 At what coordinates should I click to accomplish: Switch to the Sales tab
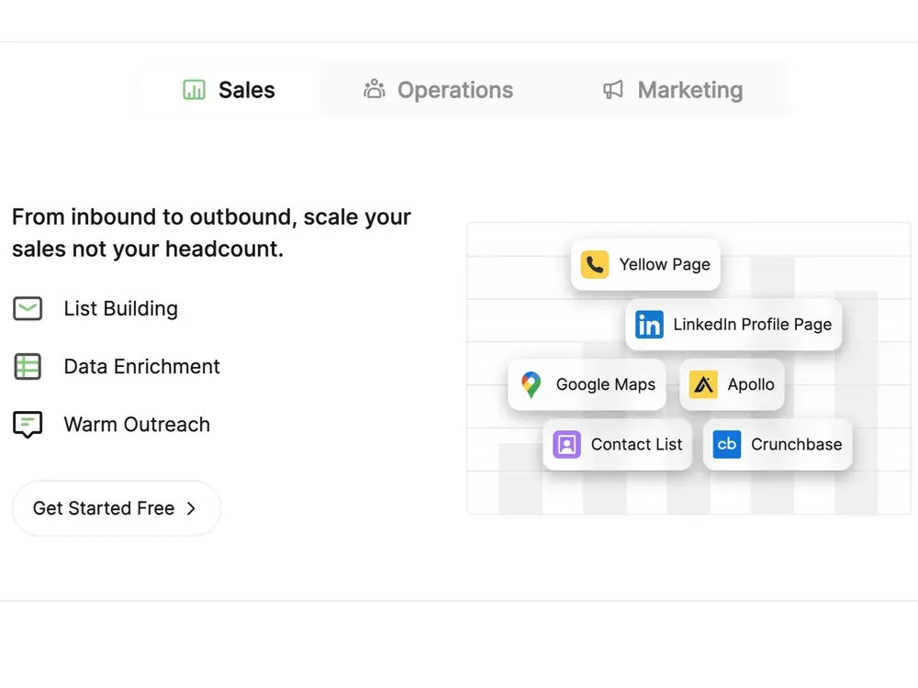pyautogui.click(x=229, y=90)
